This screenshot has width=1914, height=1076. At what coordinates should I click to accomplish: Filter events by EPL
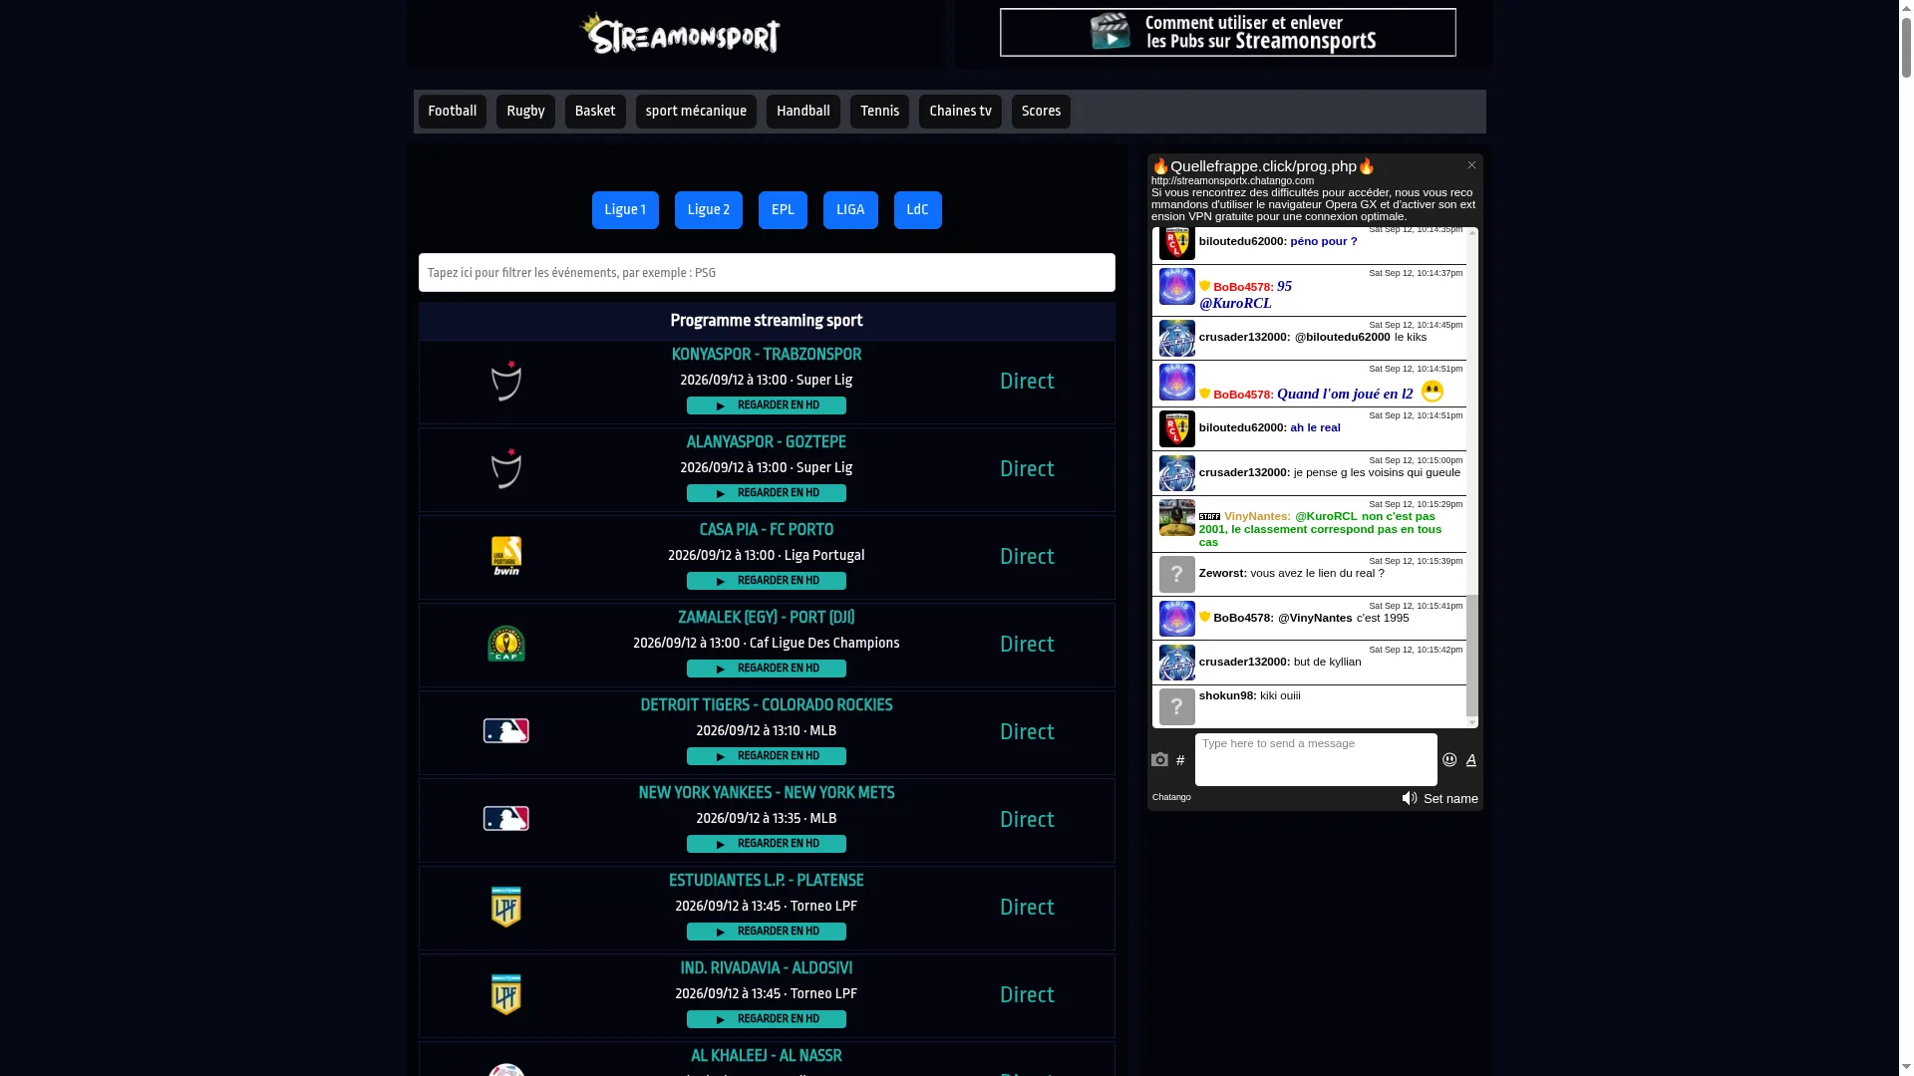tap(783, 210)
